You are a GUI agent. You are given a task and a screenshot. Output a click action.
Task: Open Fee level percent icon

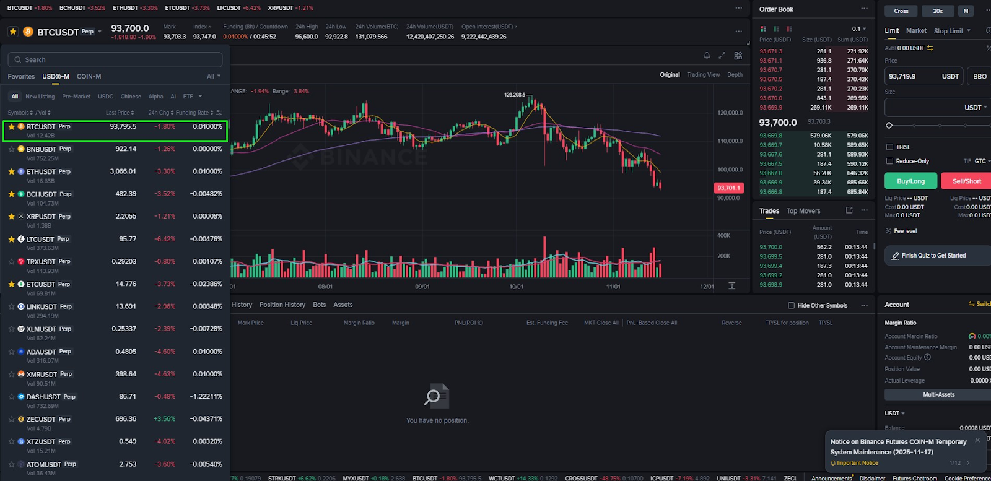888,231
